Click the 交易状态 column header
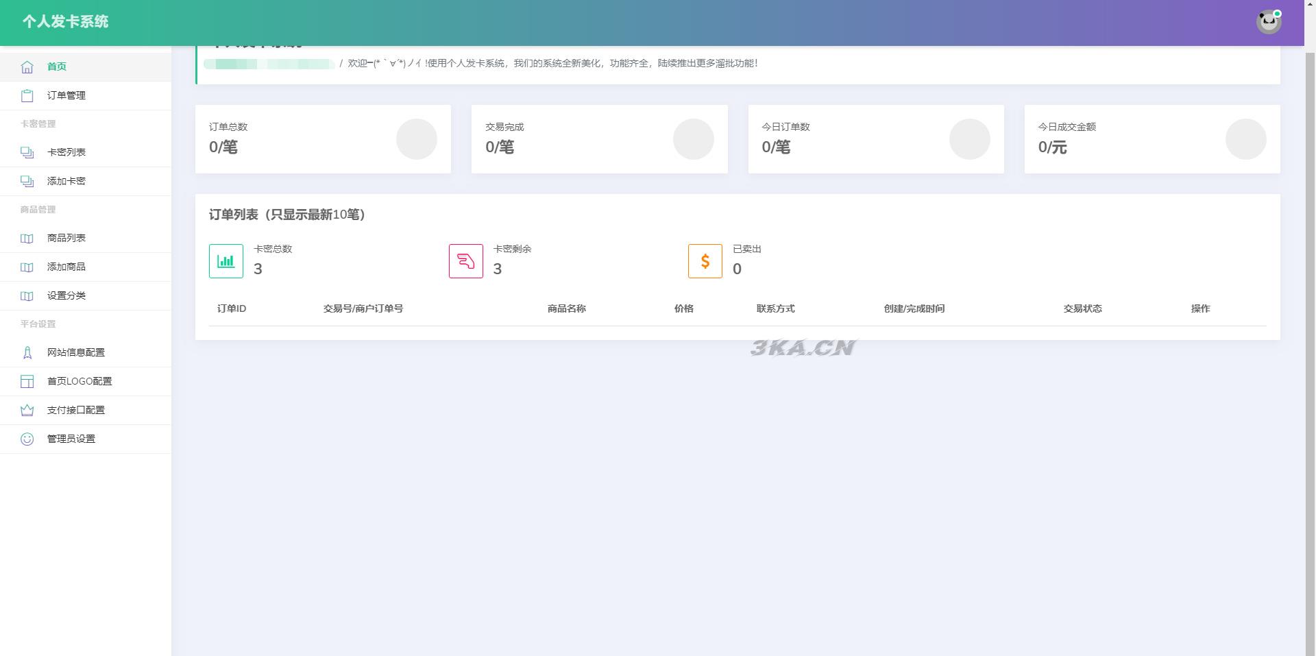The width and height of the screenshot is (1316, 656). 1082,308
